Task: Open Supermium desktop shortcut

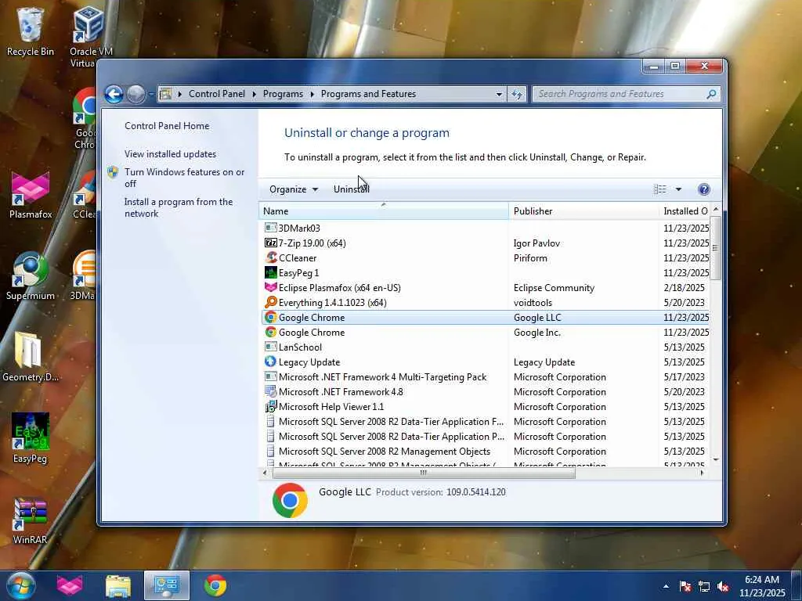Action: 31,276
